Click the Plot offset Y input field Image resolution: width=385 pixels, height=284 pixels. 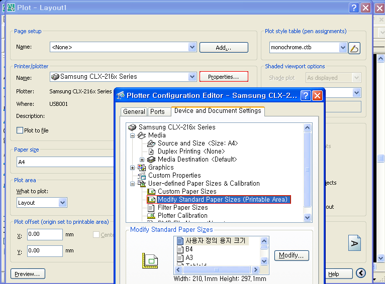click(x=45, y=251)
